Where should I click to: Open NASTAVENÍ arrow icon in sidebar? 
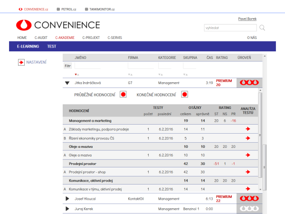point(21,62)
